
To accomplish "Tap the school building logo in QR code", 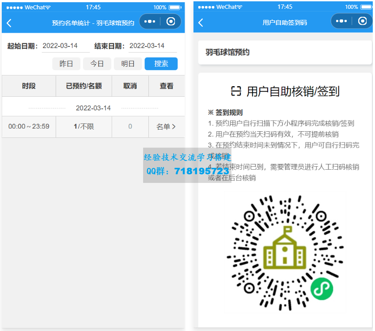I will pos(284,248).
